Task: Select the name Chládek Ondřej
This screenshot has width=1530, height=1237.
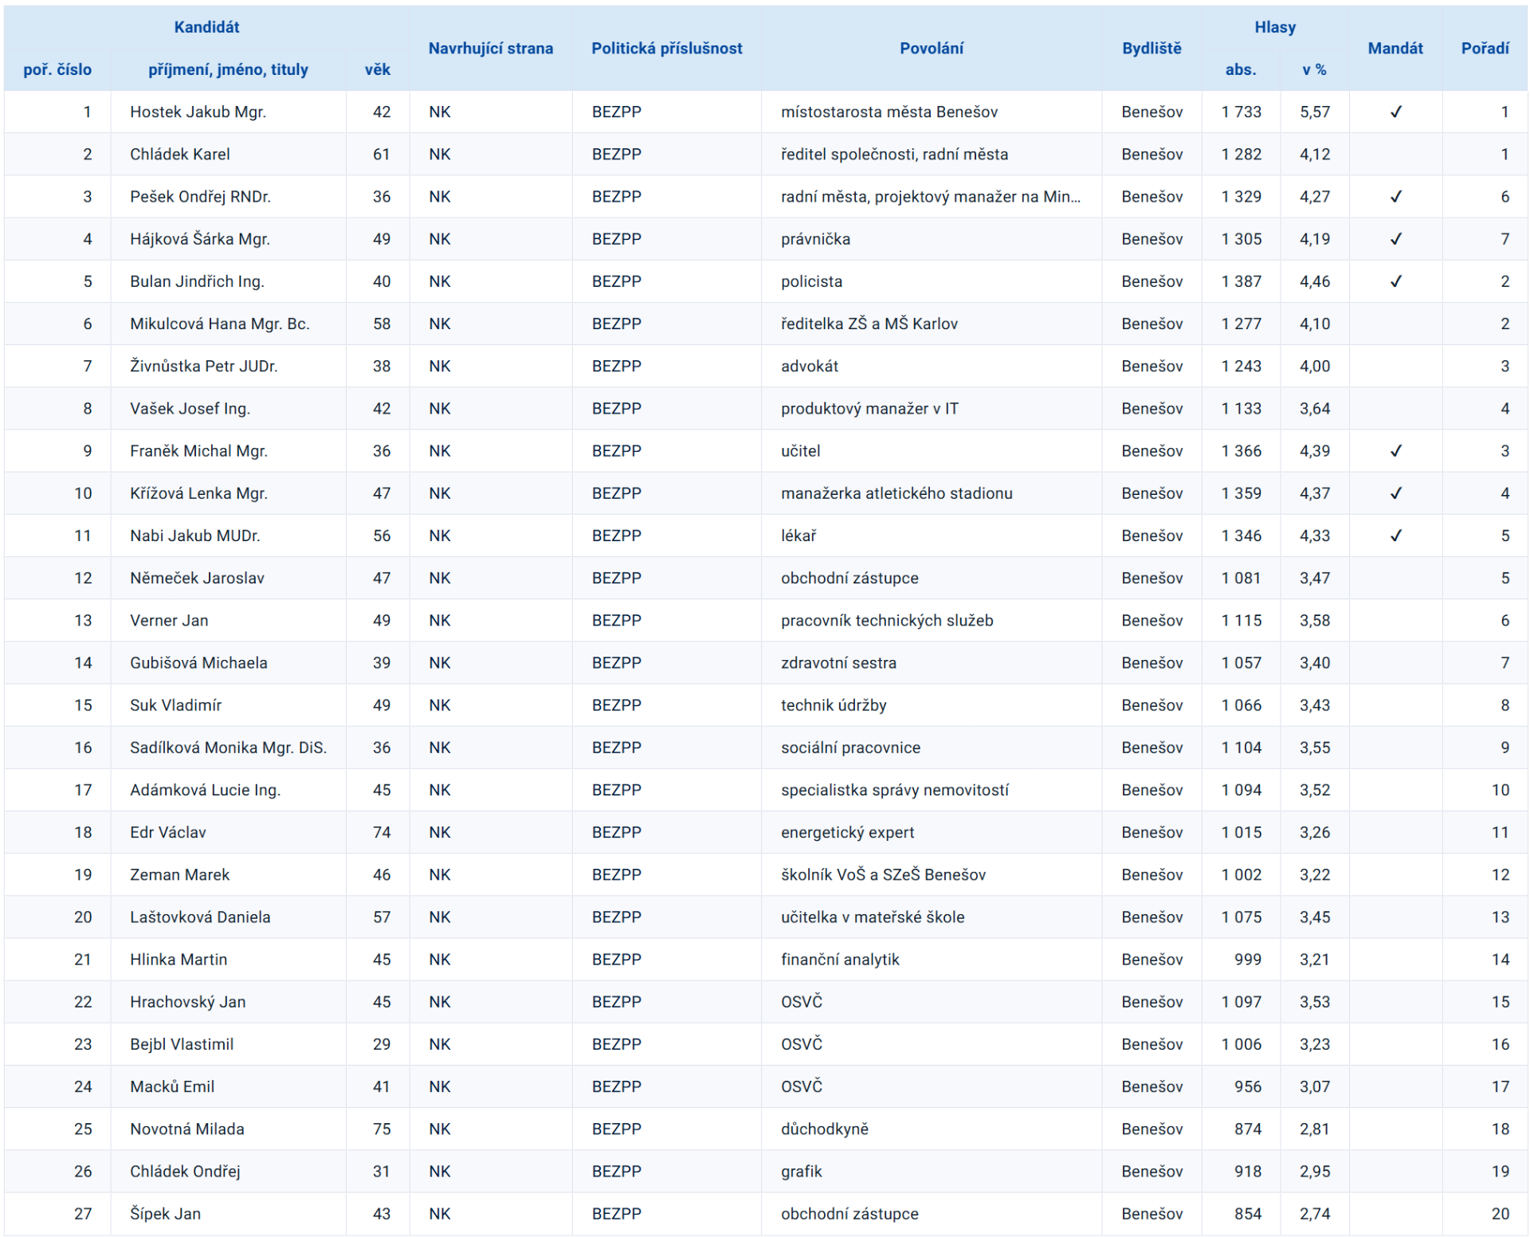Action: coord(185,1171)
